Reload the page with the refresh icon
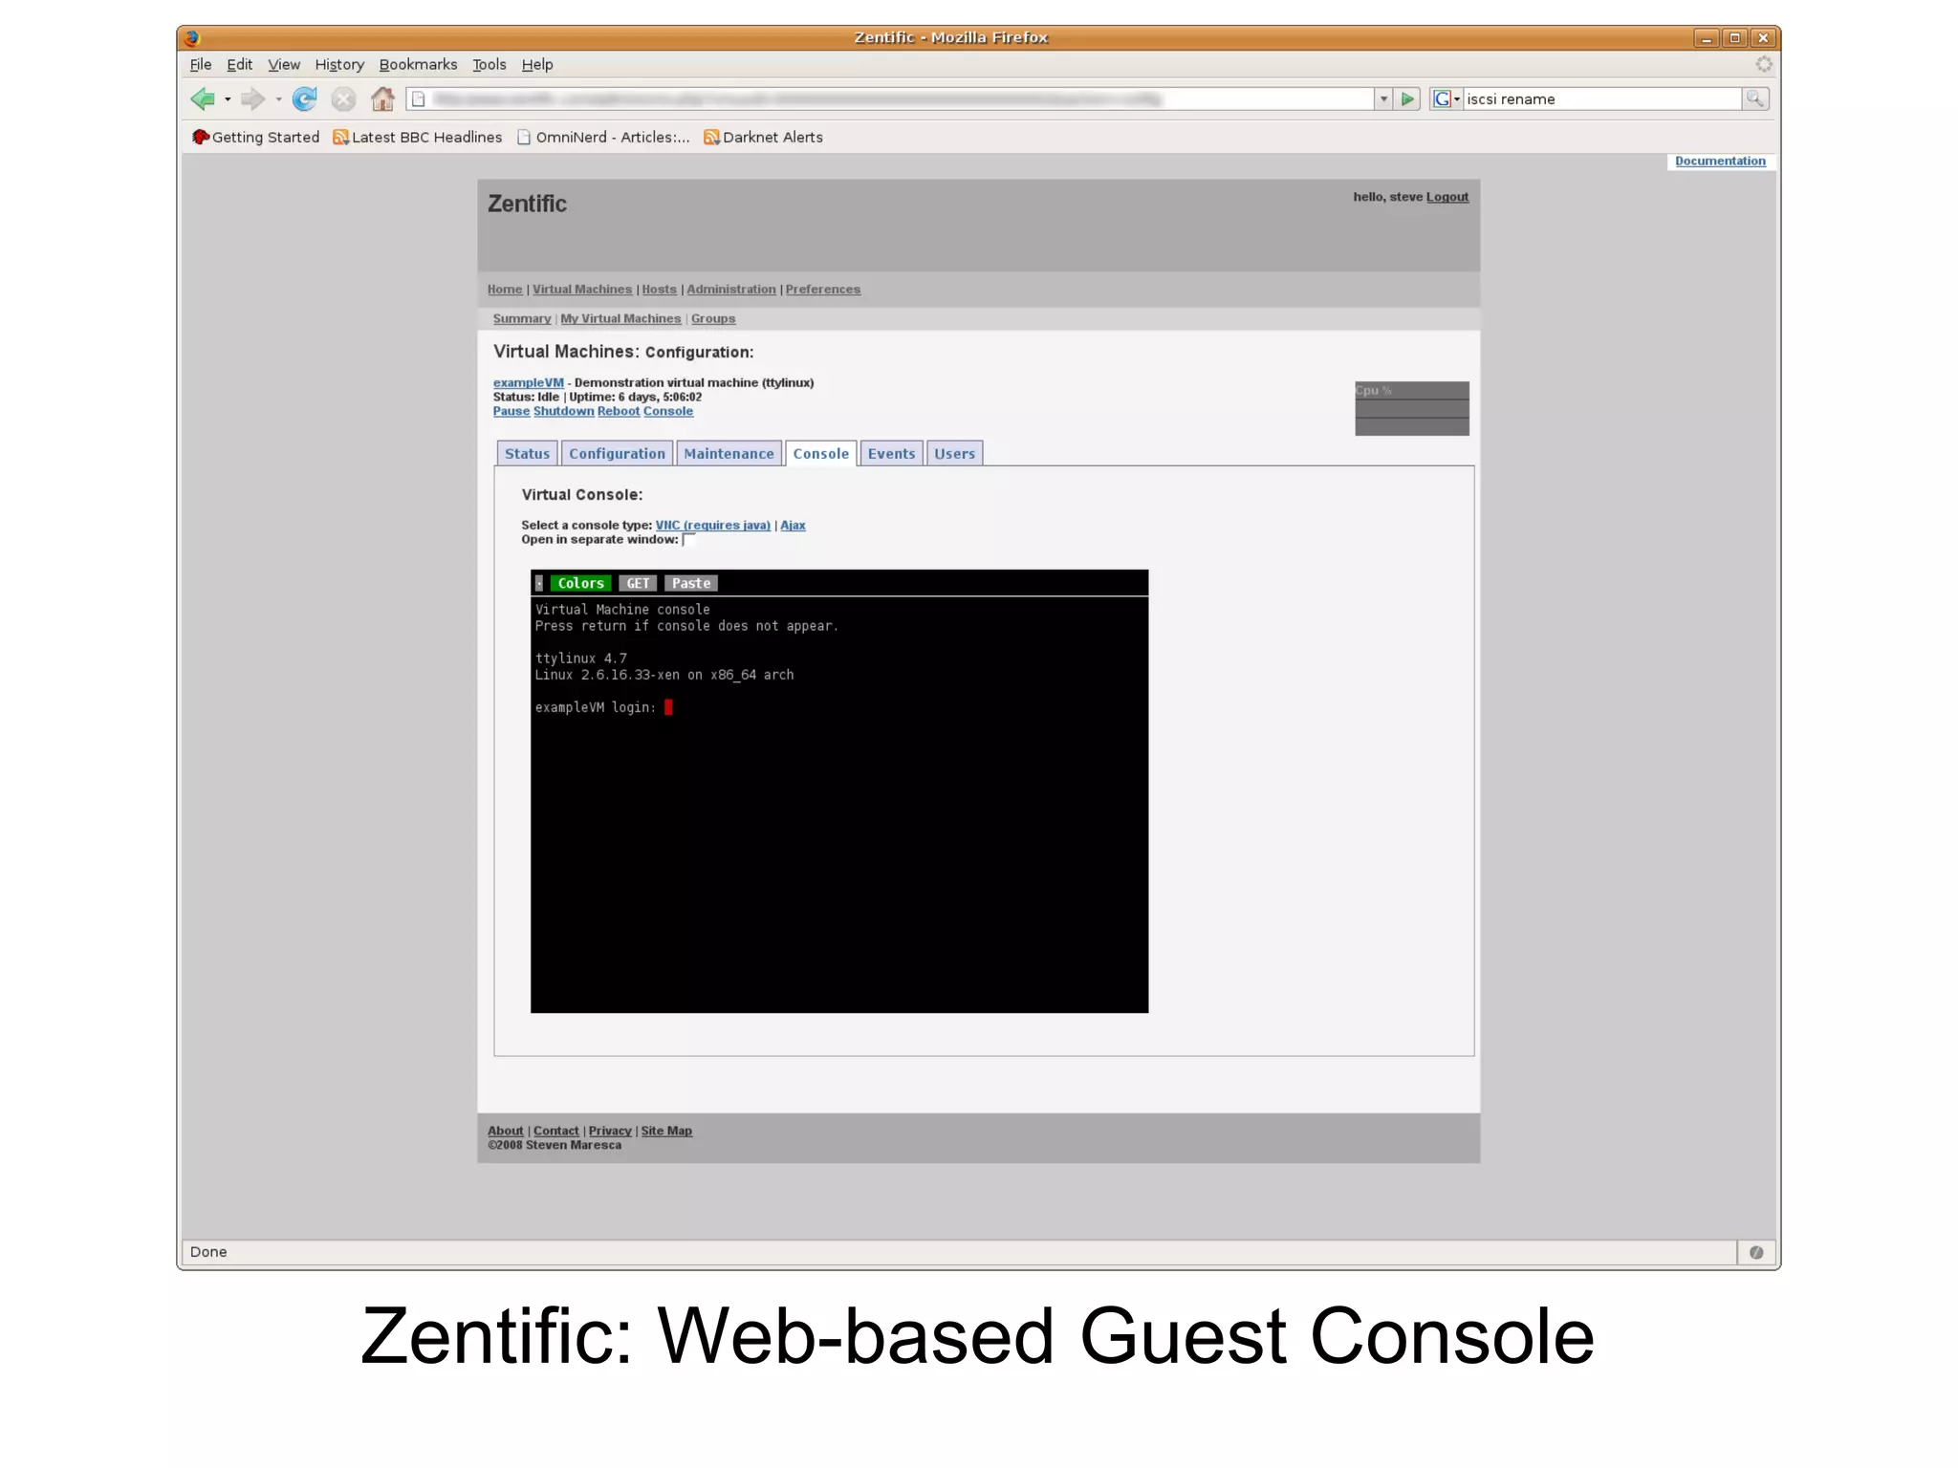Image resolution: width=1958 pixels, height=1468 pixels. (x=304, y=98)
